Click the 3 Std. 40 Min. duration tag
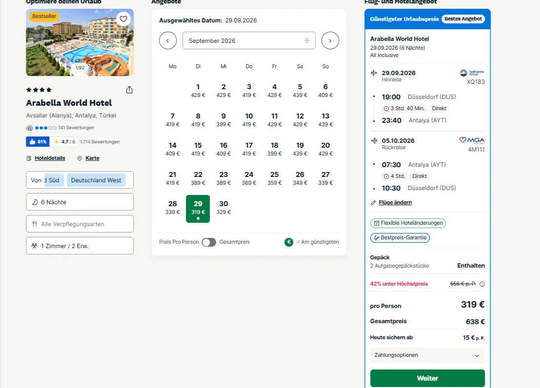Viewport: 540px width, 388px height. coord(404,108)
